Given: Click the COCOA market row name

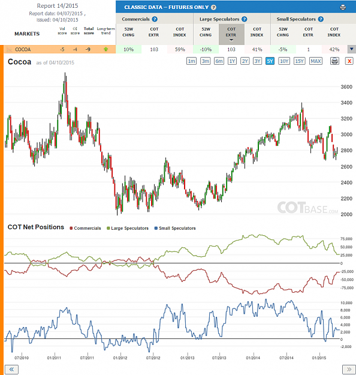Looking at the screenshot, I should click(23, 50).
